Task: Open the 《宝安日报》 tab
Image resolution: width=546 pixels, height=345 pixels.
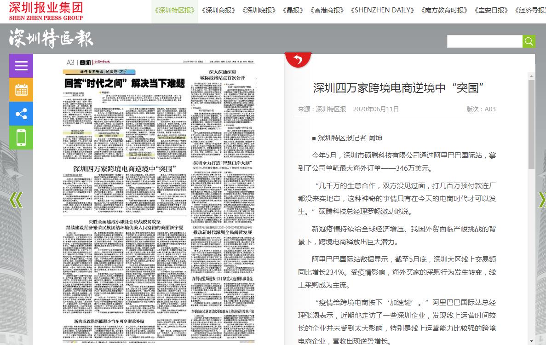Action: point(491,11)
